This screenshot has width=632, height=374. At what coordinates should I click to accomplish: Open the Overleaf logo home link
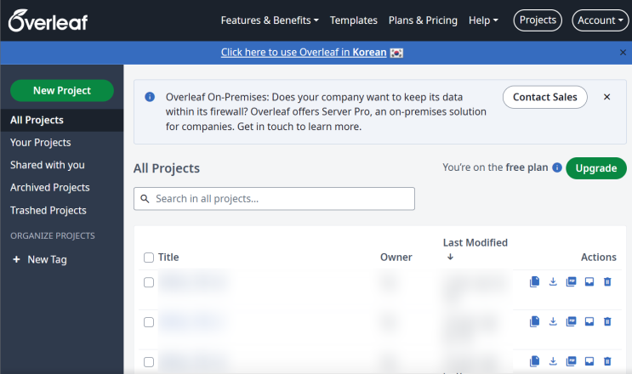point(48,20)
